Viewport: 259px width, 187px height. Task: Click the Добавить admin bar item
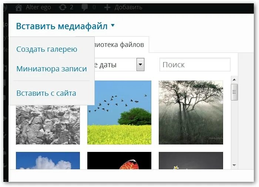click(x=128, y=7)
